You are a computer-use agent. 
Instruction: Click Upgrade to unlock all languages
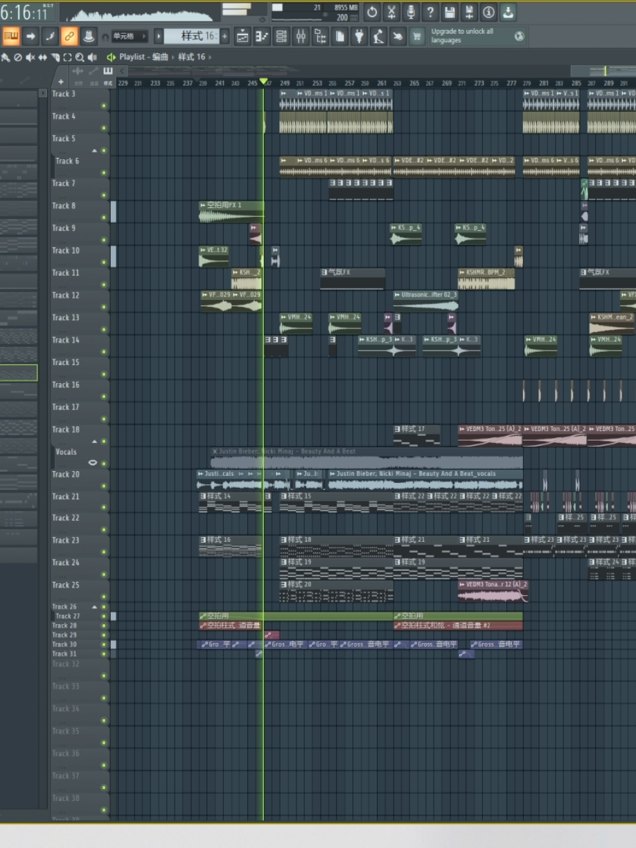click(462, 36)
